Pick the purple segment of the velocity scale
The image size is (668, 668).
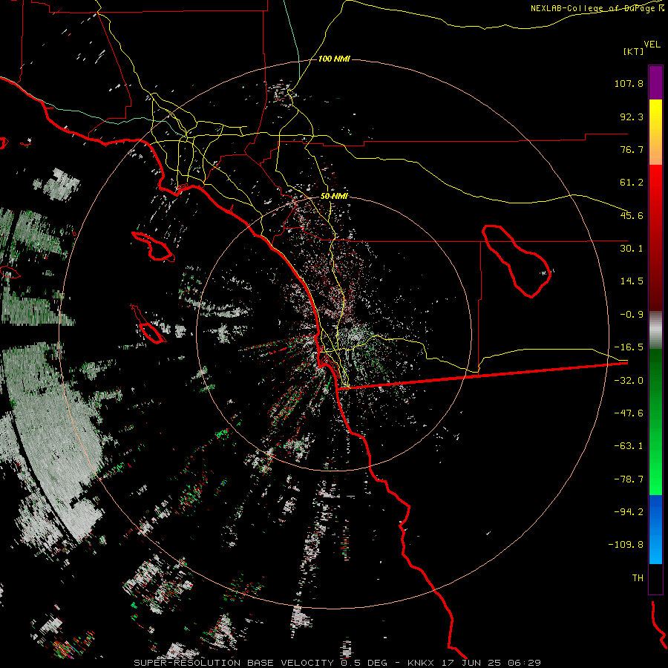pos(655,82)
